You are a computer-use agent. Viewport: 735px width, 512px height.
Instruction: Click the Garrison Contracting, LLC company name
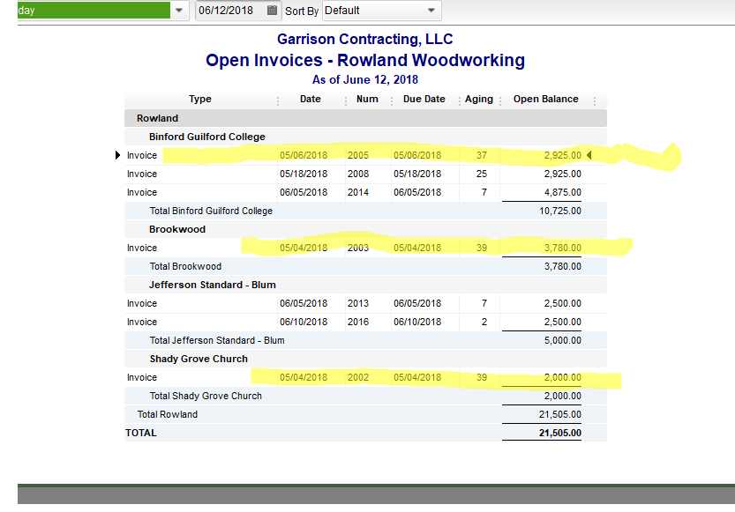click(365, 39)
